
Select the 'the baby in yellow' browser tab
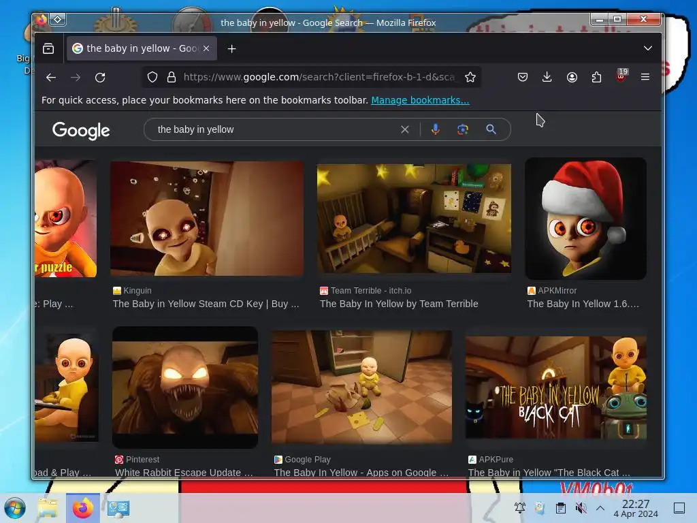pos(142,48)
